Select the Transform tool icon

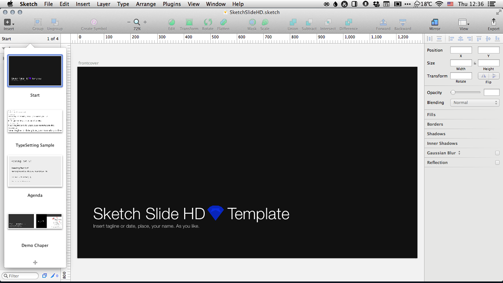pyautogui.click(x=189, y=22)
